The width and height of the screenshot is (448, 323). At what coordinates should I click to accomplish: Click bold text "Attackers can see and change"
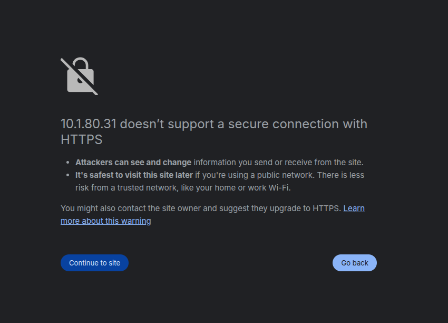coord(133,162)
